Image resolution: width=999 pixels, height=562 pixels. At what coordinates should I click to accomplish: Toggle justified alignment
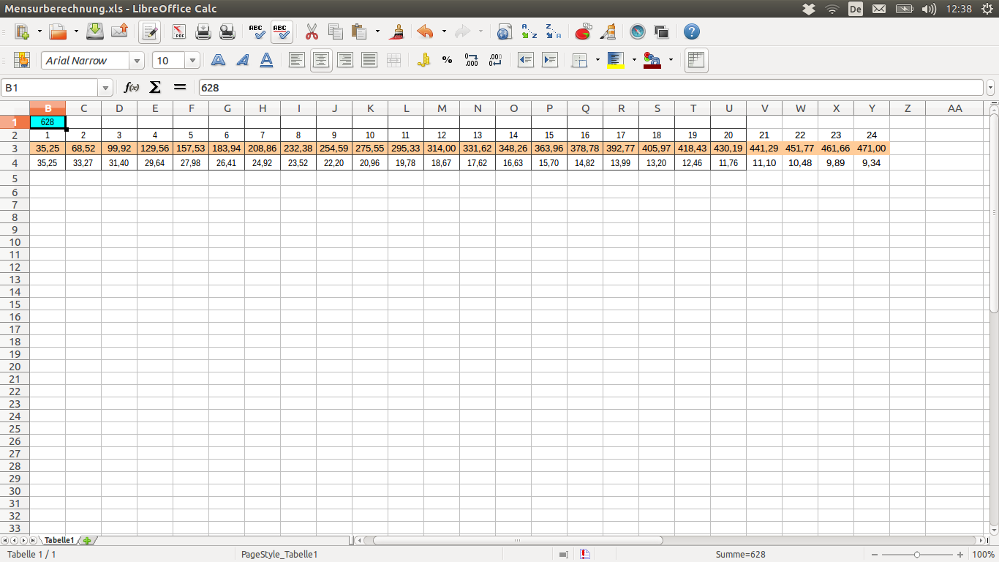[369, 60]
